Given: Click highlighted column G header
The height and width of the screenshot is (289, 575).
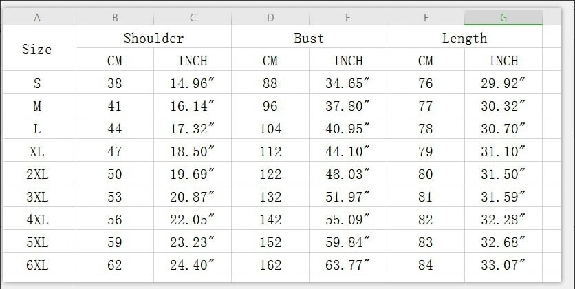Looking at the screenshot, I should [x=503, y=18].
